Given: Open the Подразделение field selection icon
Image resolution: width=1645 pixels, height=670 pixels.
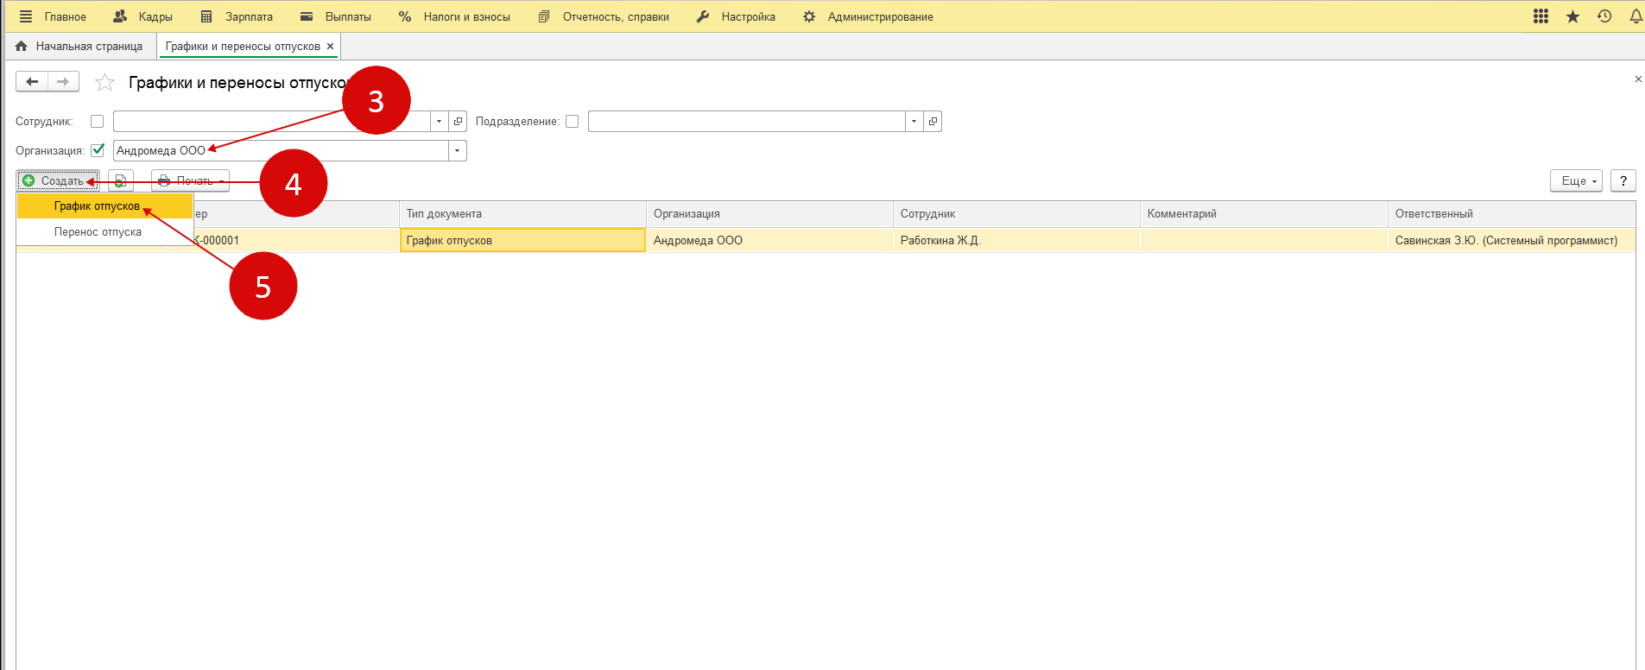Looking at the screenshot, I should pos(933,122).
